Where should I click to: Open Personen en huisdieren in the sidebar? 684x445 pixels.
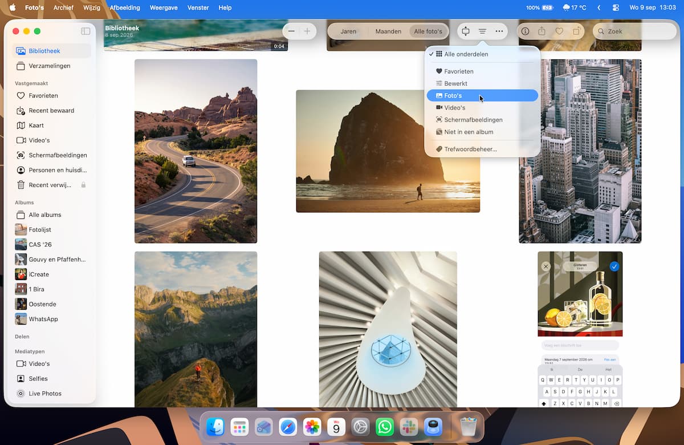coord(52,170)
